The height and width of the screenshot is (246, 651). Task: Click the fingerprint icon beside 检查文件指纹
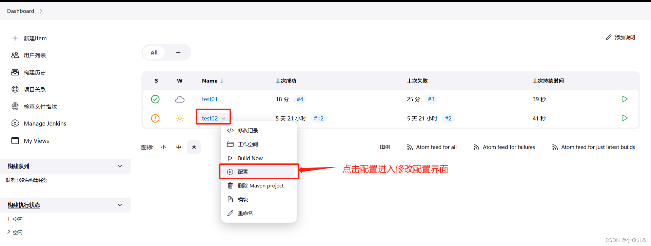[15, 106]
